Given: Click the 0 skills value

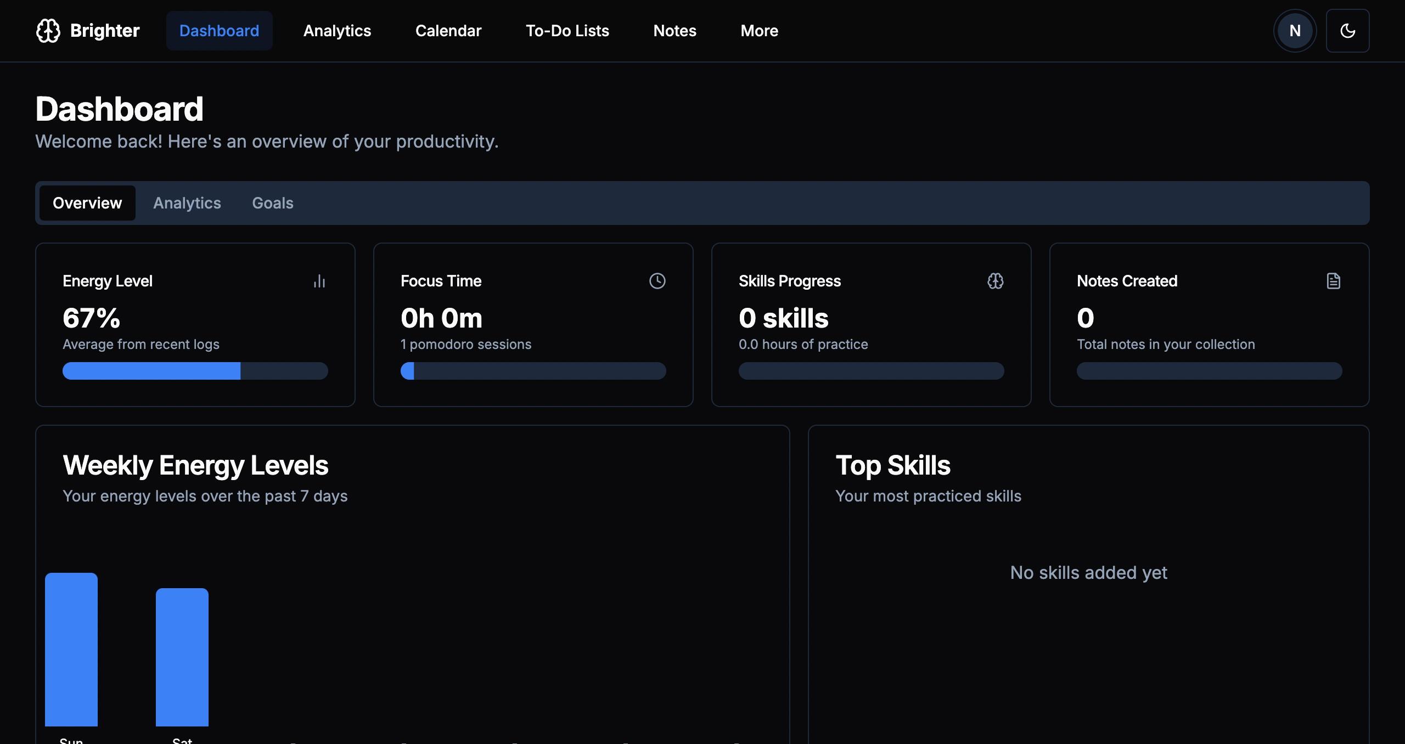Looking at the screenshot, I should coord(784,318).
